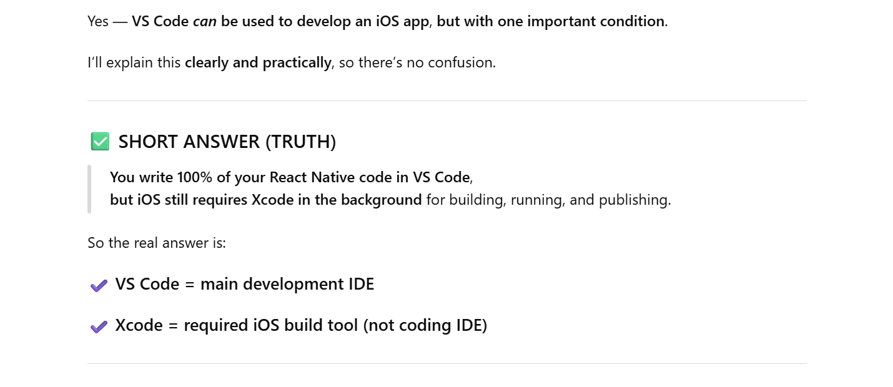Click bold text "clearly and practically"
The height and width of the screenshot is (387, 893).
[258, 62]
